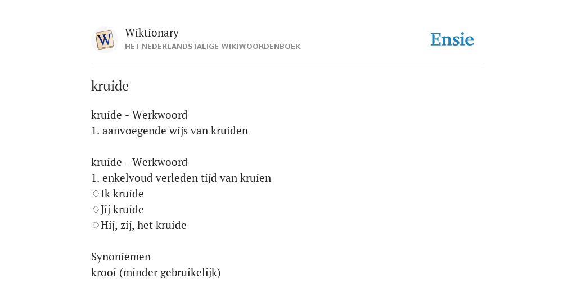Viewport: 576px width, 288px height.
Task: Click the example 'Hij, zij, het kruide'
Action: [143, 226]
